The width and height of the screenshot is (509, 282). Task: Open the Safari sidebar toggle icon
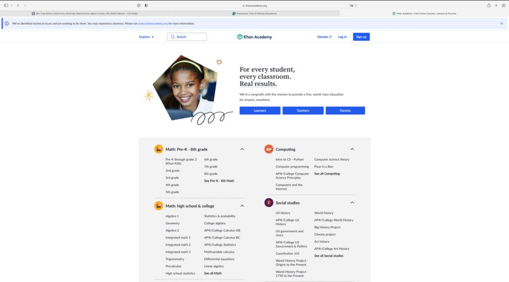[x=6, y=5]
